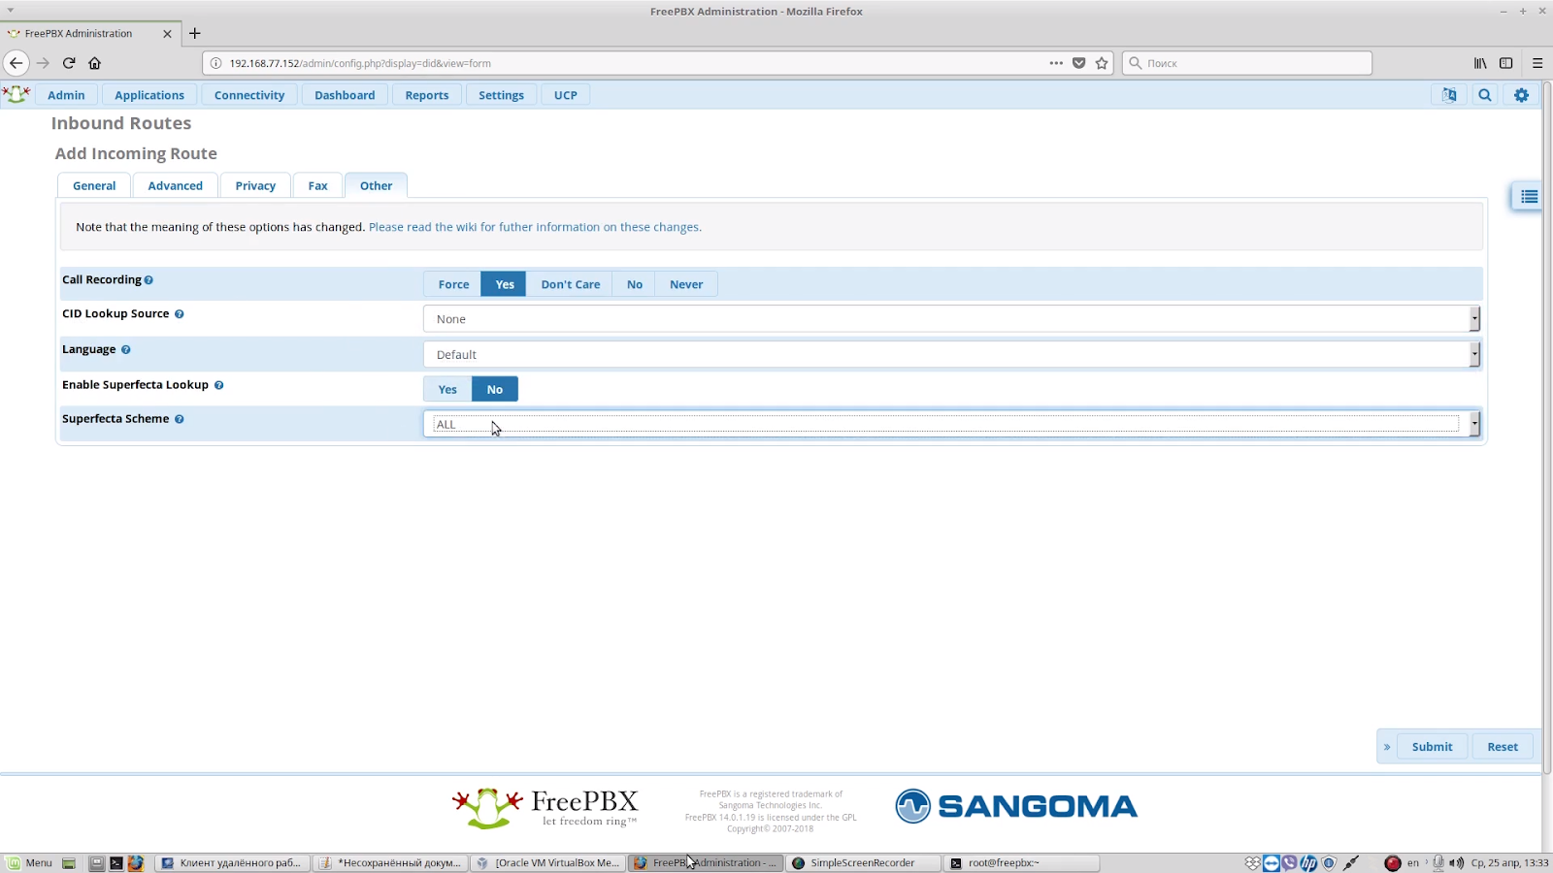The height and width of the screenshot is (873, 1553).
Task: Open the CID Lookup Source dropdown
Action: click(949, 318)
